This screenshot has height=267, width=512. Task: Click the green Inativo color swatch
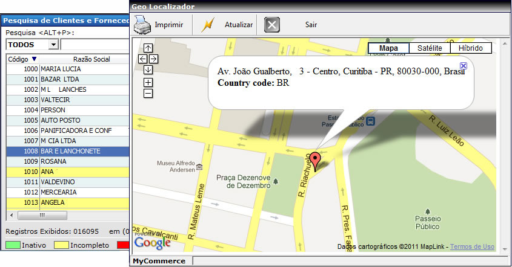[x=13, y=245]
